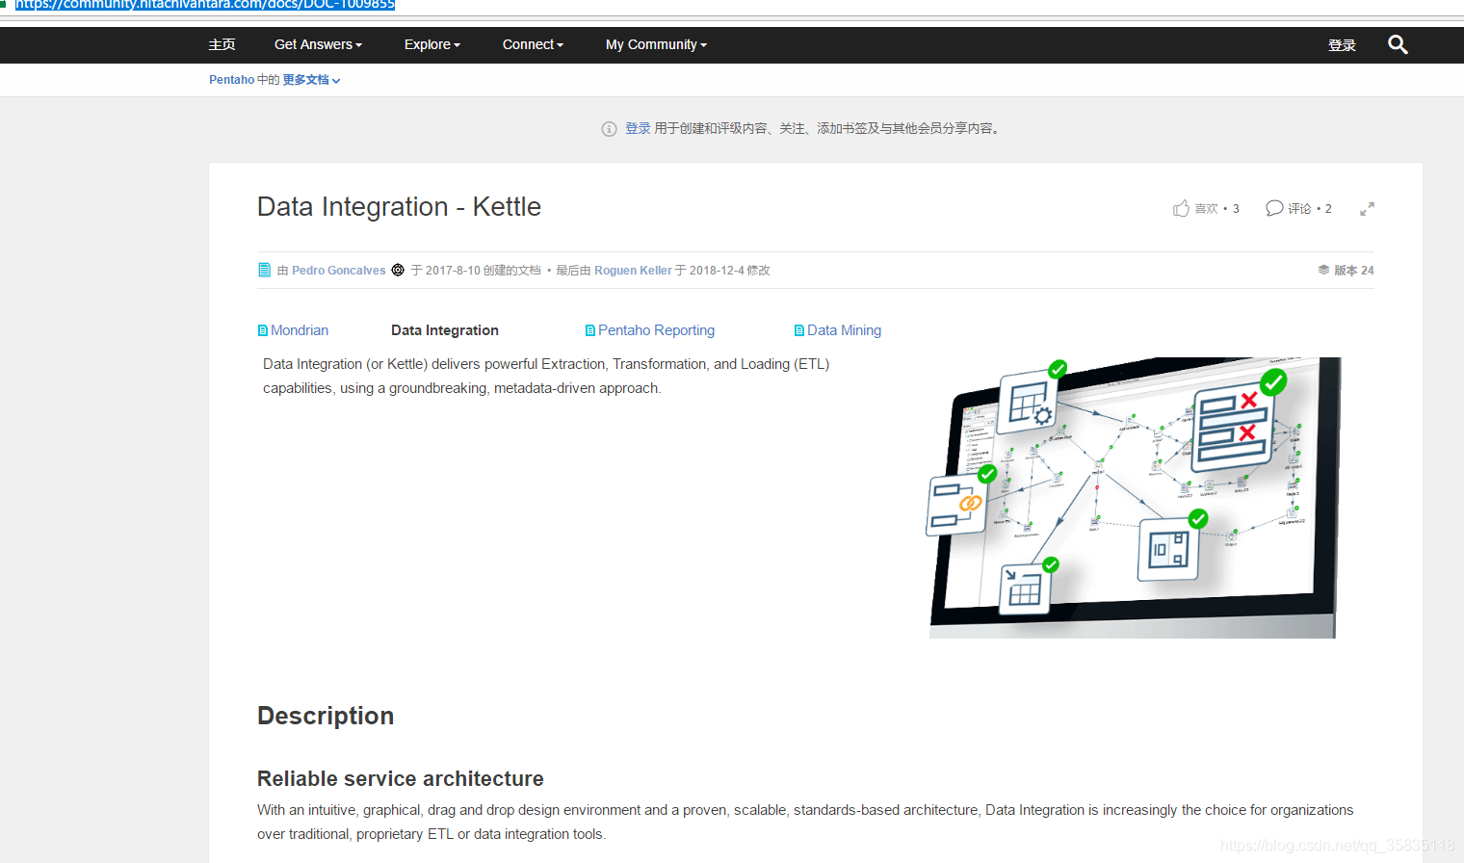This screenshot has height=863, width=1464.
Task: Select the Data Integration tab label
Action: click(445, 330)
